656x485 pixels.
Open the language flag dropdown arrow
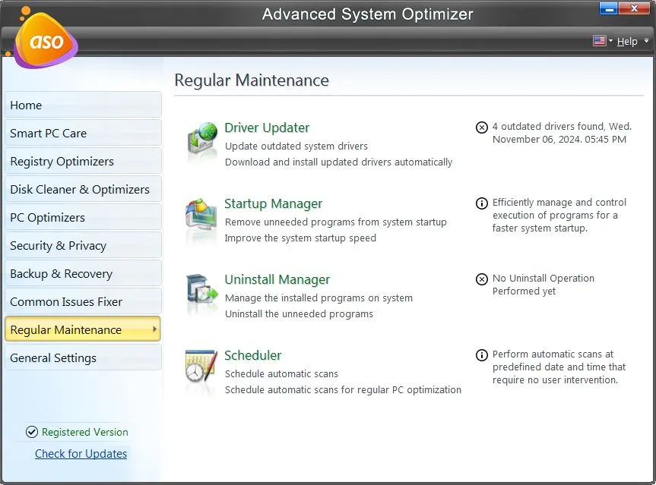pyautogui.click(x=610, y=41)
